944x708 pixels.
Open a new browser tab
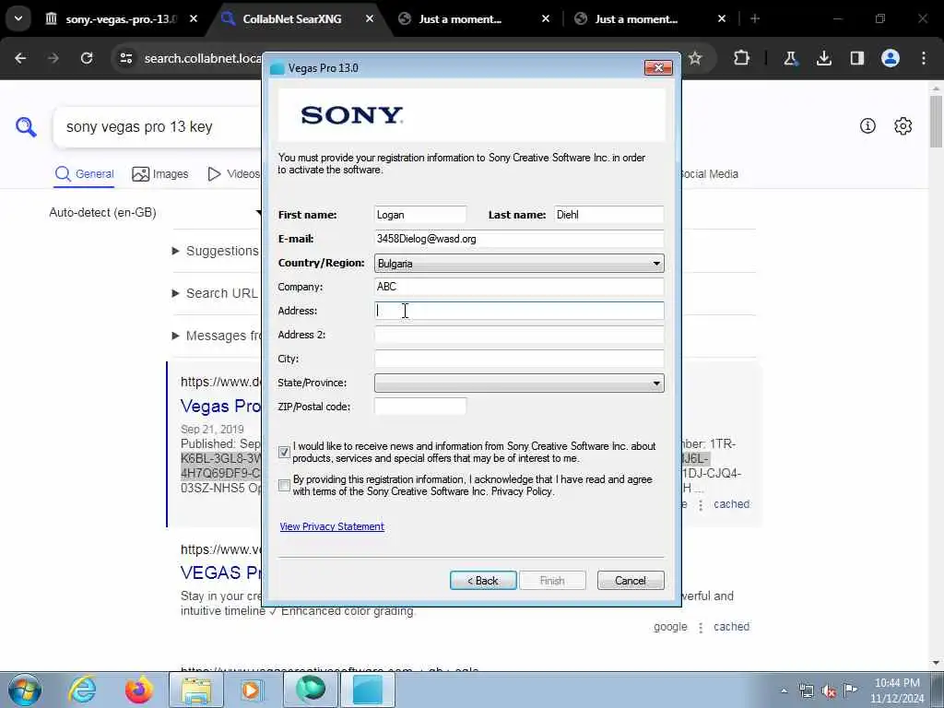[755, 18]
